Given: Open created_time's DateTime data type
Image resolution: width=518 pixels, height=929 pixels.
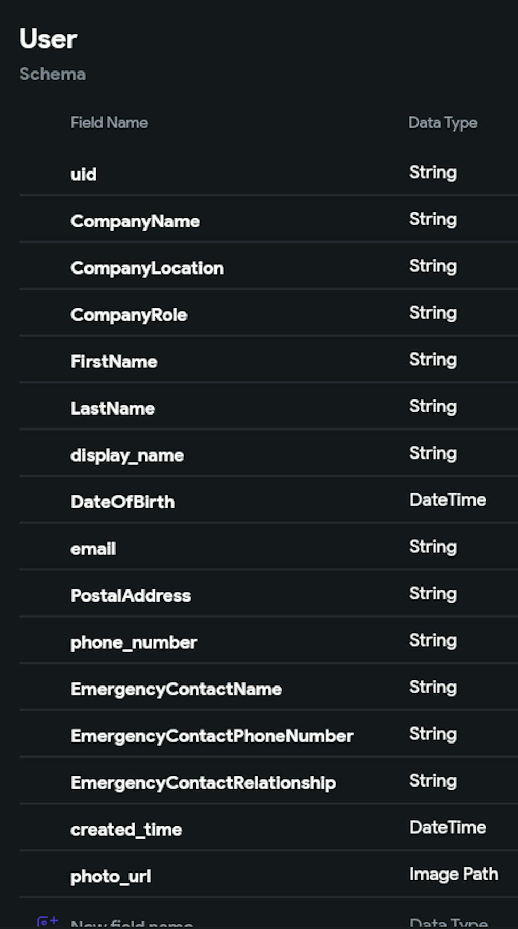Looking at the screenshot, I should click(x=448, y=827).
